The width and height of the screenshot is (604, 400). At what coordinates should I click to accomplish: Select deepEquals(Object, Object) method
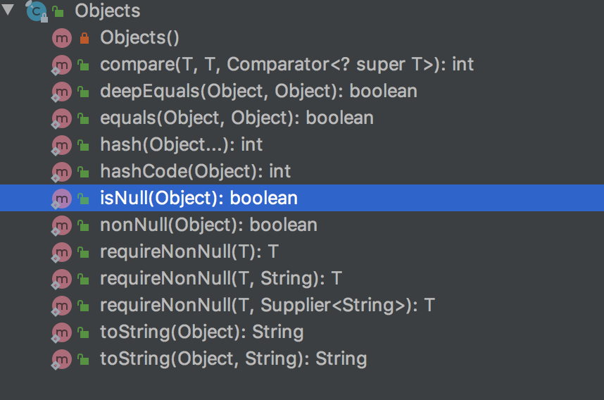pos(258,92)
